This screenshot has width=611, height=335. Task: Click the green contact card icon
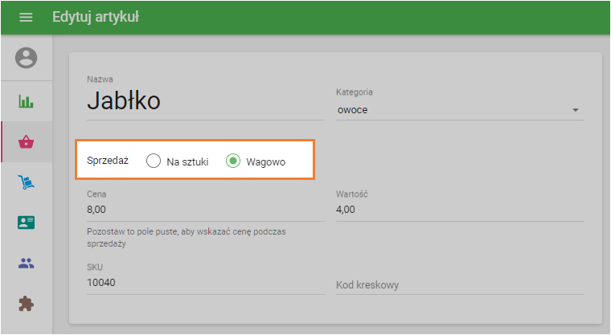pyautogui.click(x=26, y=223)
